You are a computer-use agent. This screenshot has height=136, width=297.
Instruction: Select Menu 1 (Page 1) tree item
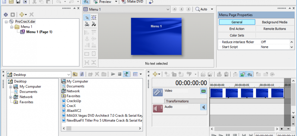(39, 32)
